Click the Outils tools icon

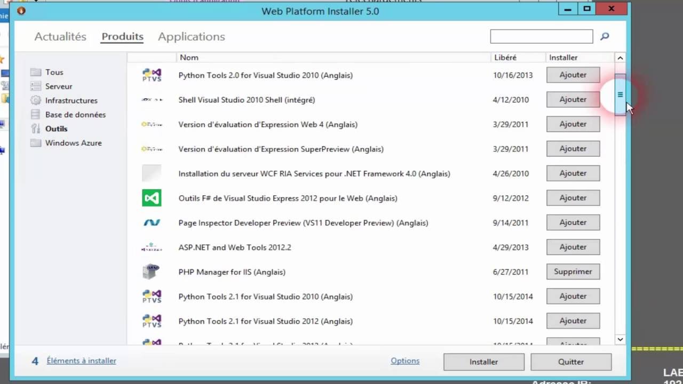click(x=36, y=129)
